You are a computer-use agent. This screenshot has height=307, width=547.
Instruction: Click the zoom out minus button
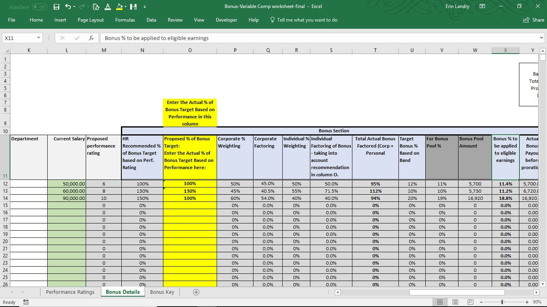(x=481, y=302)
